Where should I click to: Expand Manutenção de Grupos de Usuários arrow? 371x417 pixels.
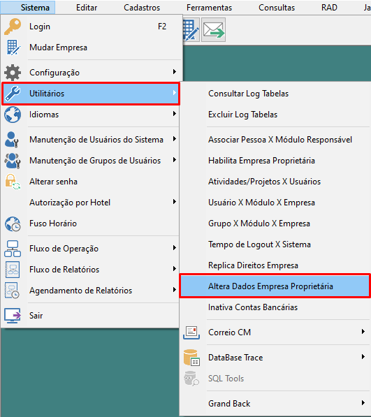(x=174, y=160)
